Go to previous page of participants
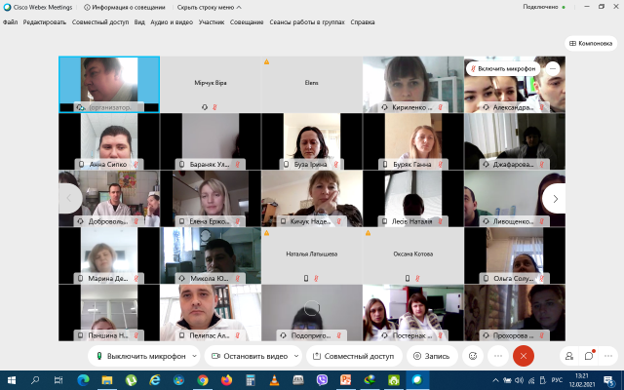The image size is (624, 390). pyautogui.click(x=69, y=198)
